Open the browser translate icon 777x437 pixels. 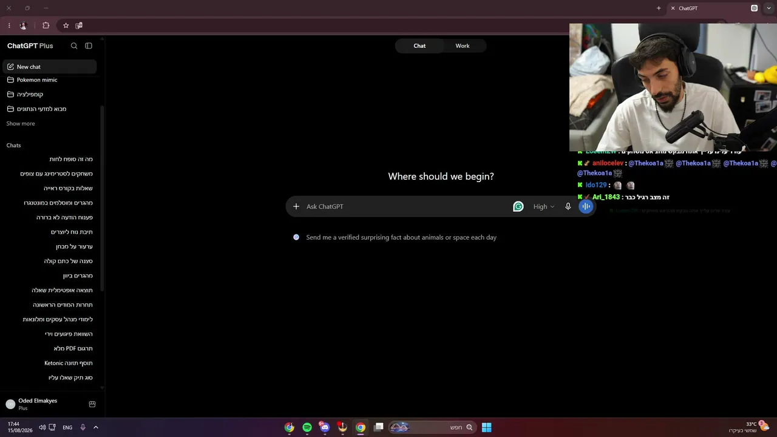click(79, 25)
